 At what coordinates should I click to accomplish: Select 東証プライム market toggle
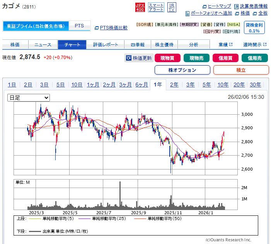click(36, 26)
